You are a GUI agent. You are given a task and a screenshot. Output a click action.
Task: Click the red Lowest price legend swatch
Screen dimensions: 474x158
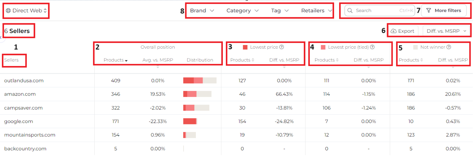[x=245, y=47]
